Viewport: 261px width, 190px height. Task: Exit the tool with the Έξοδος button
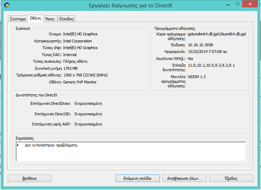[x=231, y=178]
